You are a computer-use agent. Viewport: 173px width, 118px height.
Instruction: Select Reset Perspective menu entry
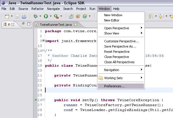121,52
